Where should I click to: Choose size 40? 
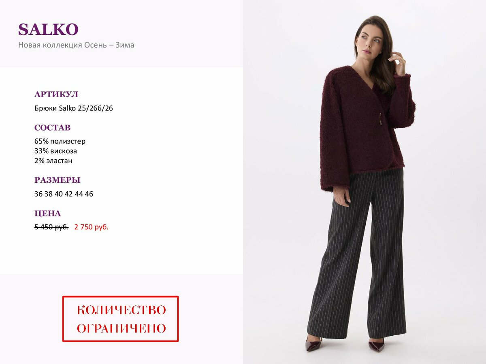pos(59,194)
